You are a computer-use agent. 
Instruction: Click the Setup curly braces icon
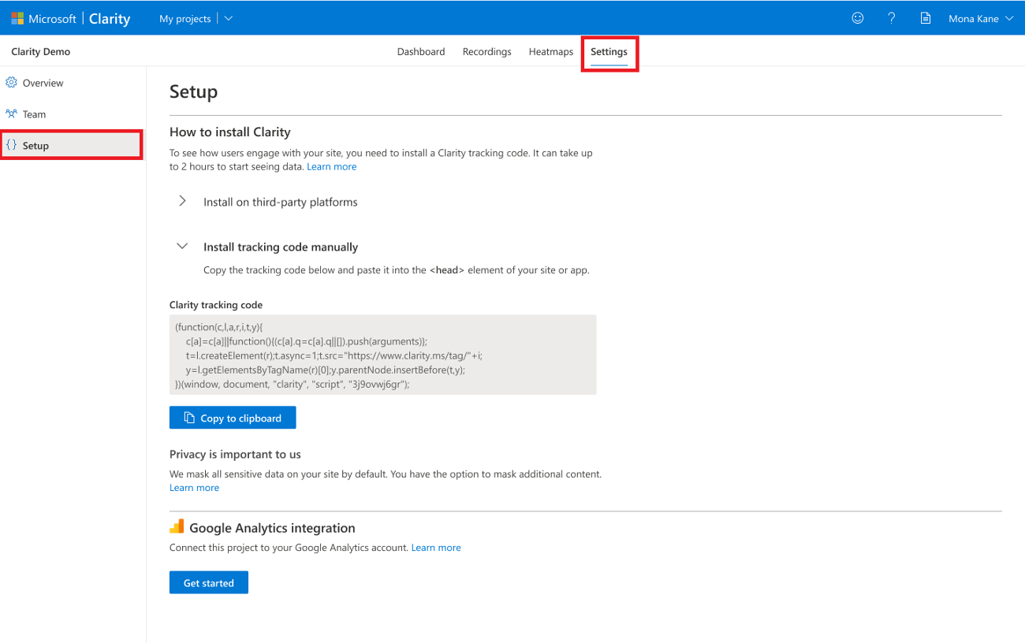click(x=11, y=145)
